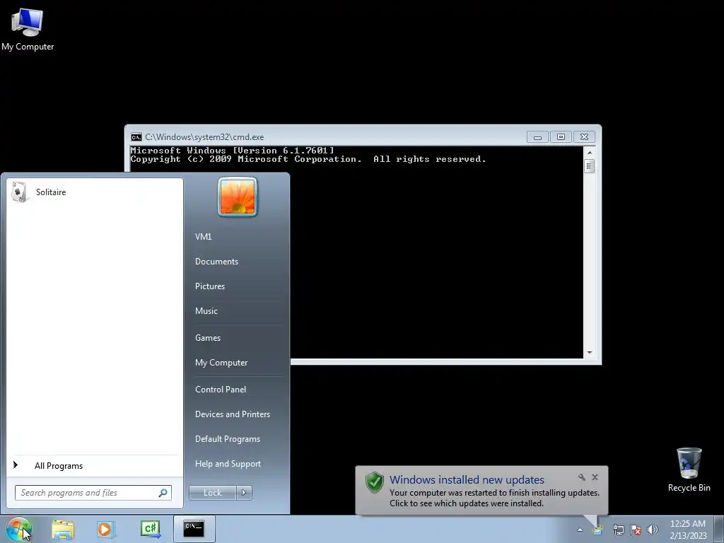Screen dimensions: 724x543
Task: Open the notification options wrench icon
Action: [582, 477]
